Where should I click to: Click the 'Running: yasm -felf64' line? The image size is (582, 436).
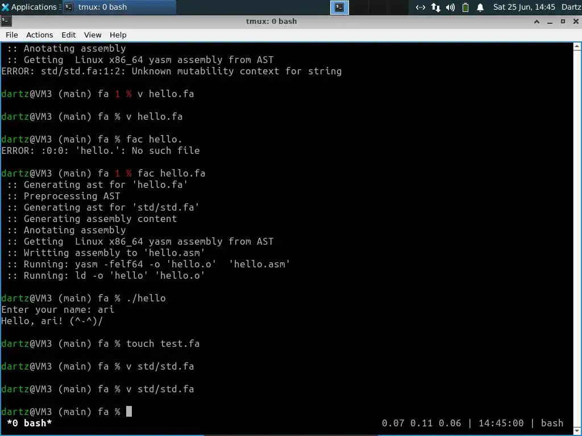(x=148, y=265)
